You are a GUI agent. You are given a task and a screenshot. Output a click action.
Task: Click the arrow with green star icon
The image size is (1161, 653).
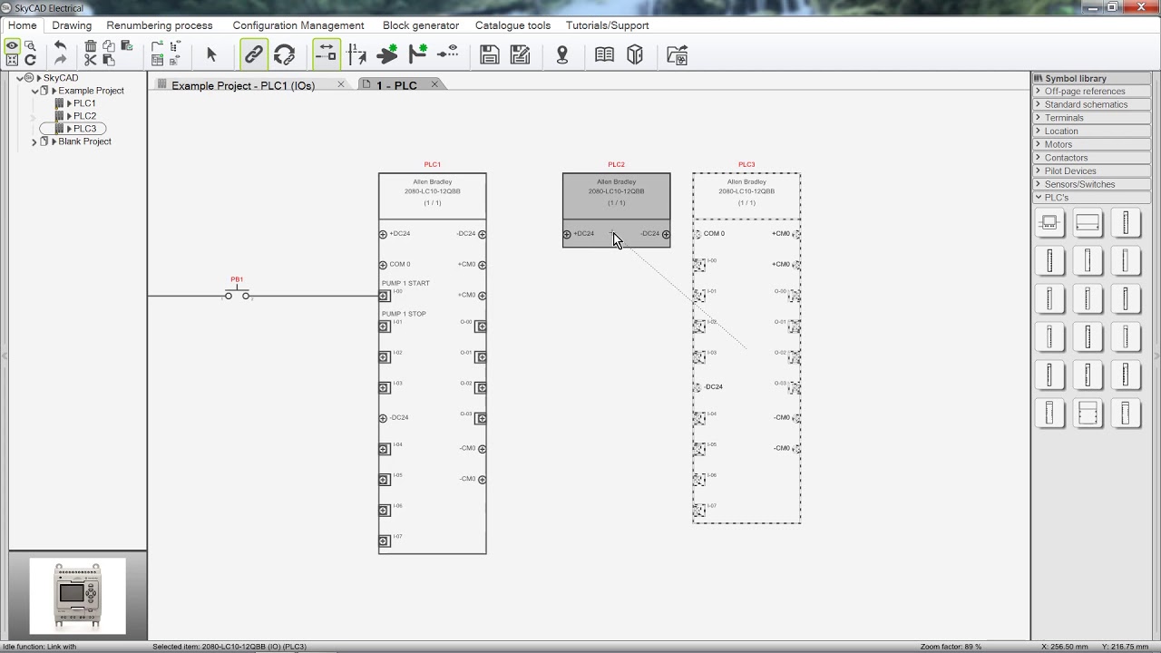click(x=387, y=54)
